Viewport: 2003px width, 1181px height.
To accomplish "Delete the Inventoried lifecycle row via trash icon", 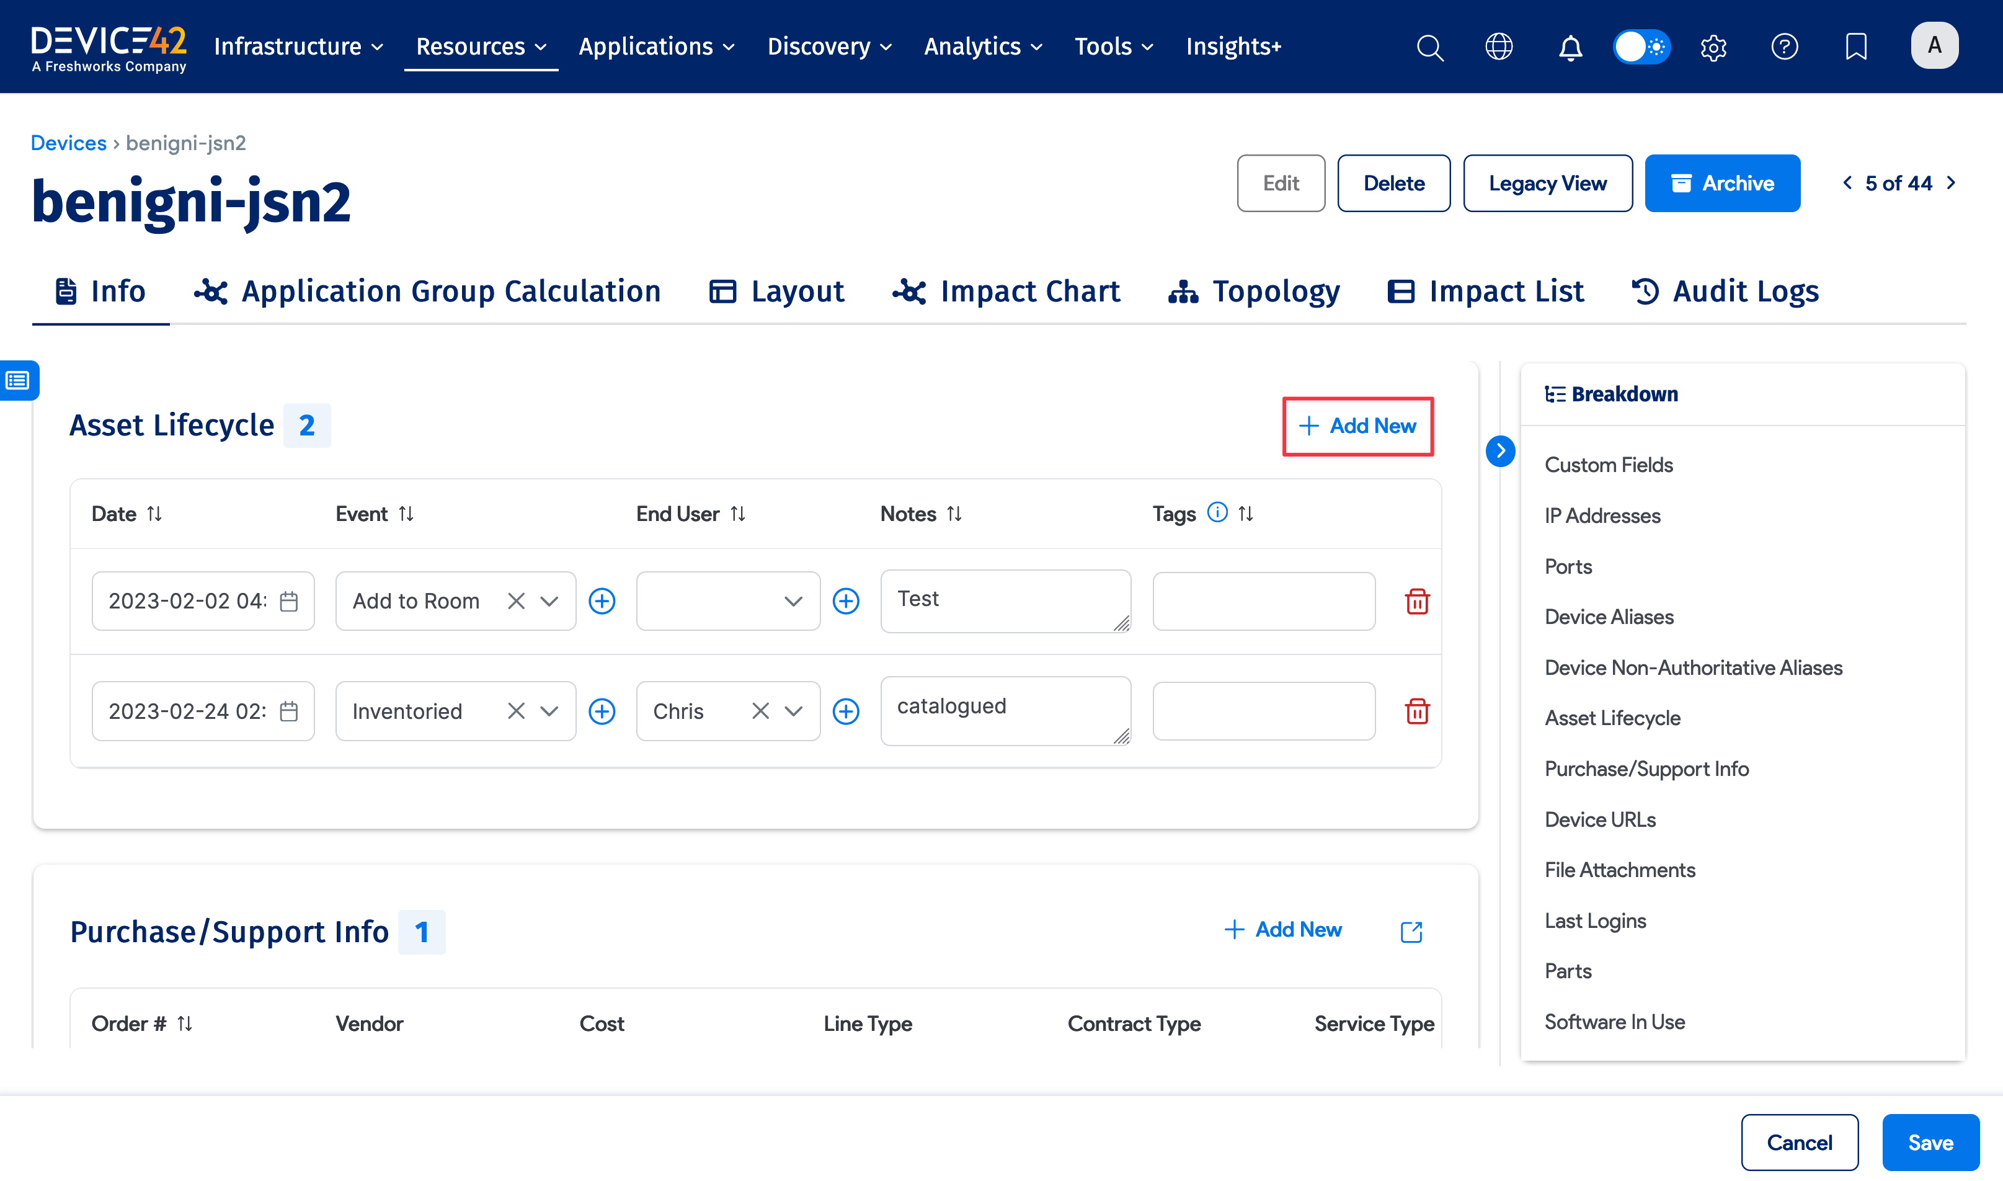I will 1417,711.
